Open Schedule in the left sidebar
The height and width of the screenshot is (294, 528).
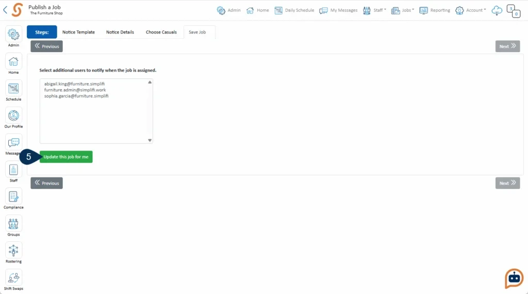[13, 91]
